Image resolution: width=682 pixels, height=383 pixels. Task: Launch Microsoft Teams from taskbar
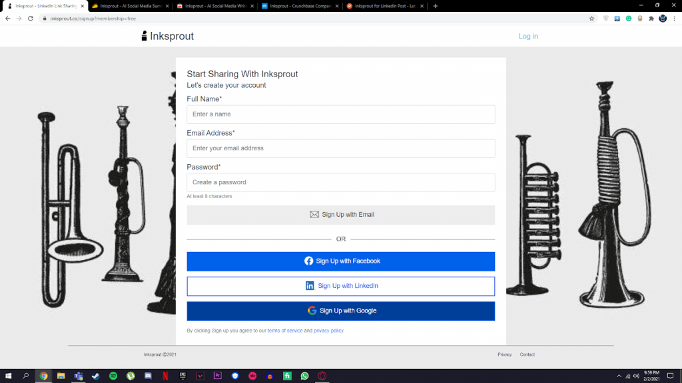(x=79, y=376)
